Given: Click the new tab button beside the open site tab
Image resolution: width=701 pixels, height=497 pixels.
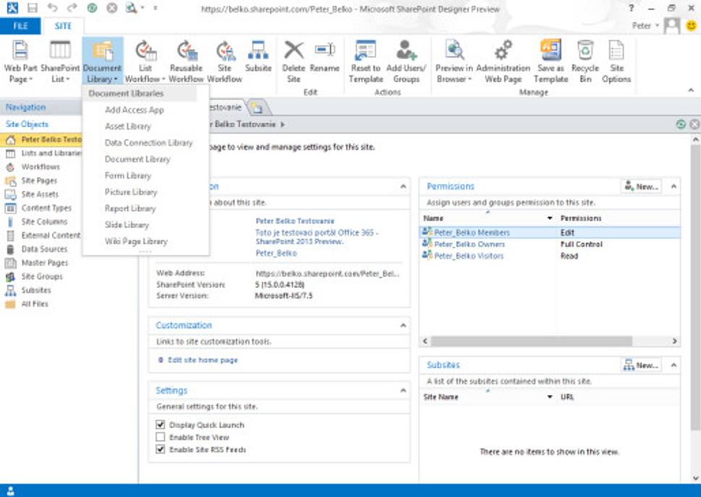Looking at the screenshot, I should pos(257,108).
